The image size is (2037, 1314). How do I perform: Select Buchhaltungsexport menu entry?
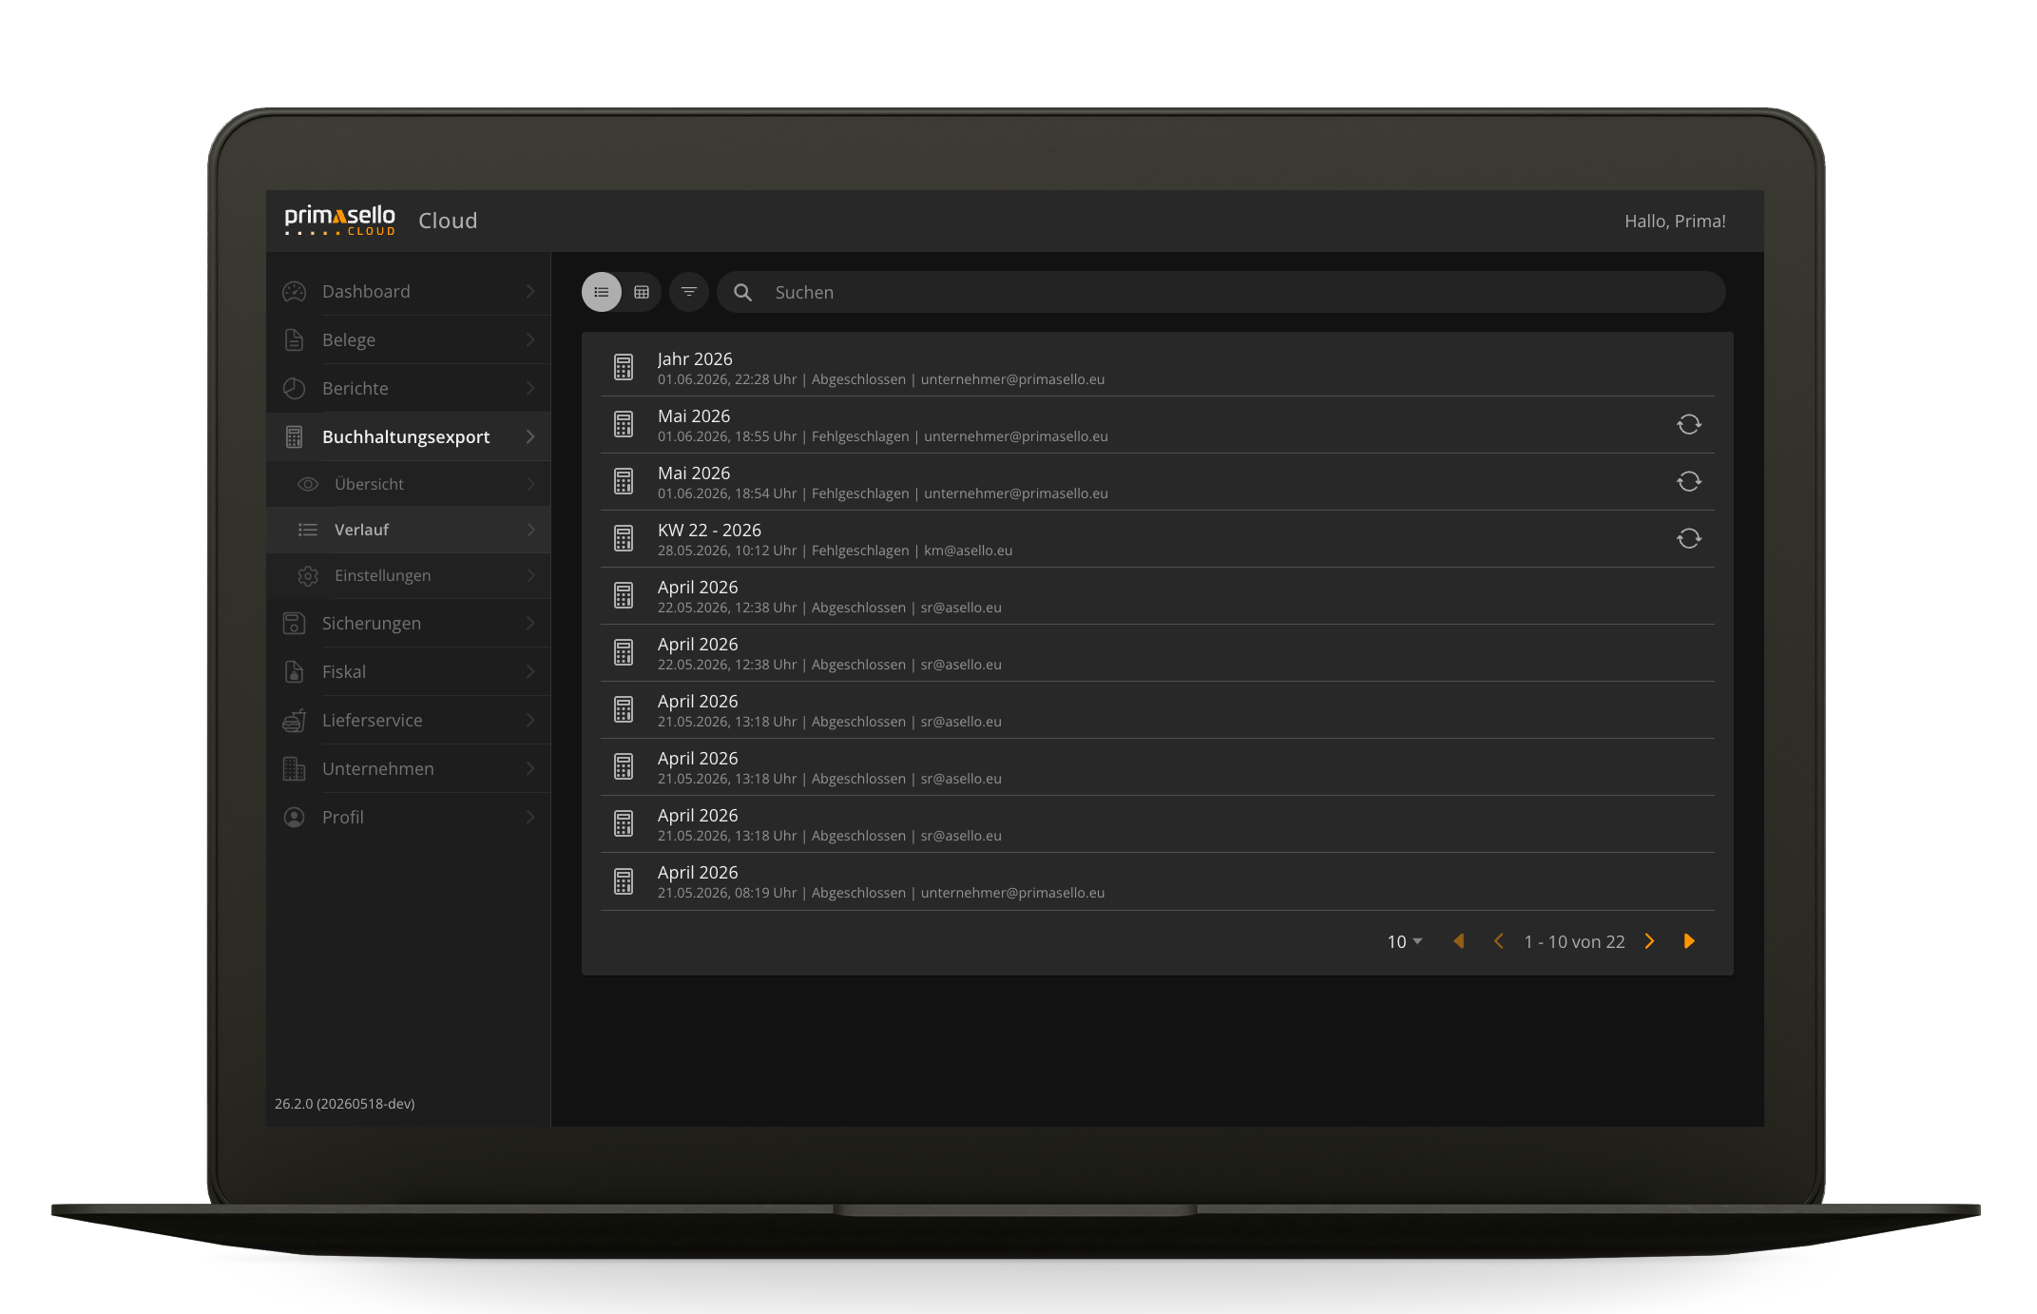point(409,436)
